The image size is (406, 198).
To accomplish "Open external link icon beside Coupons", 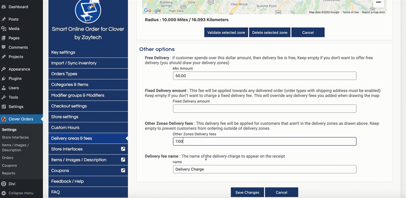I will [123, 170].
